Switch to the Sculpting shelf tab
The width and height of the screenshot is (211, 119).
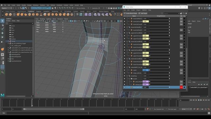[31, 11]
